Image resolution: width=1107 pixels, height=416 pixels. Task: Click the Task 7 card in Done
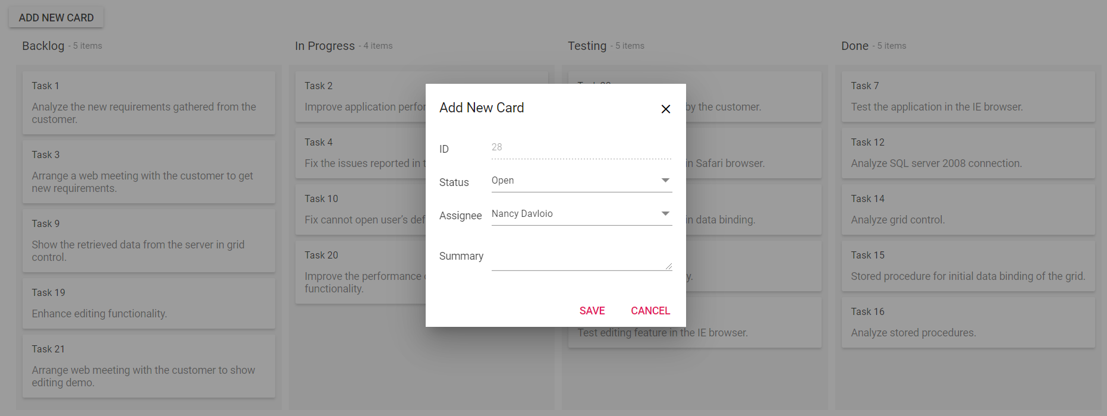coord(968,96)
